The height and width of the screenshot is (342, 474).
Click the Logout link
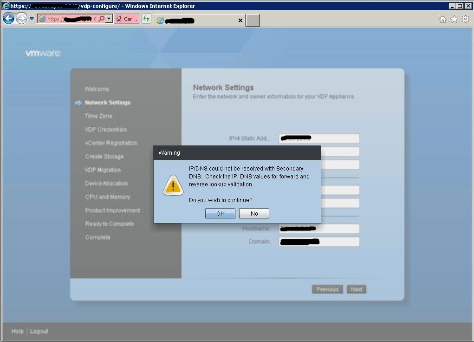[x=39, y=331]
